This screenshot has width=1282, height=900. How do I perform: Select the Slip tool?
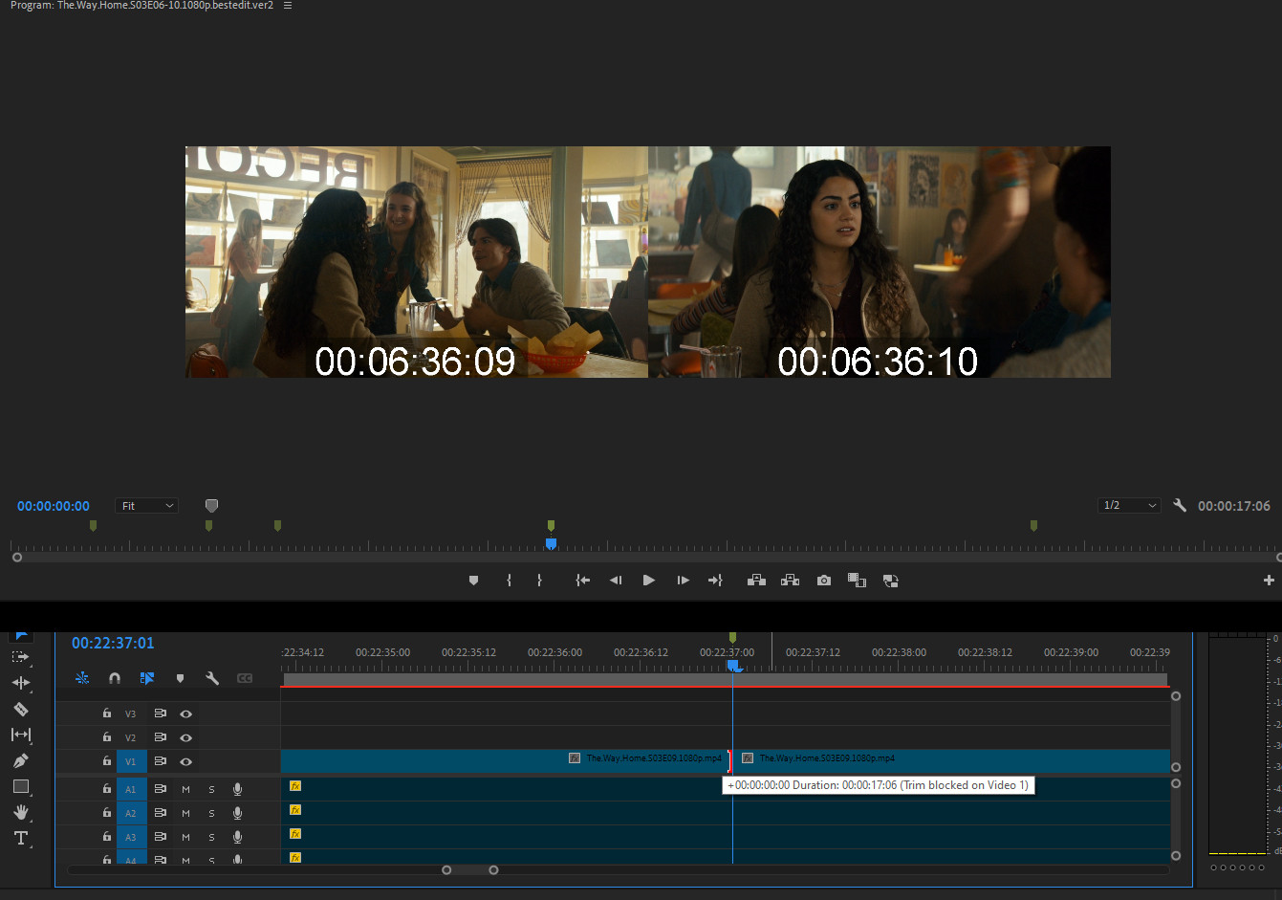point(20,735)
